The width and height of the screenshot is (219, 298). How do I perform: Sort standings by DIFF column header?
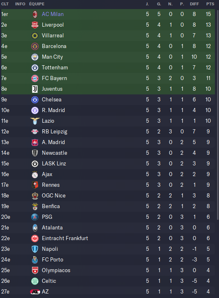point(194,4)
